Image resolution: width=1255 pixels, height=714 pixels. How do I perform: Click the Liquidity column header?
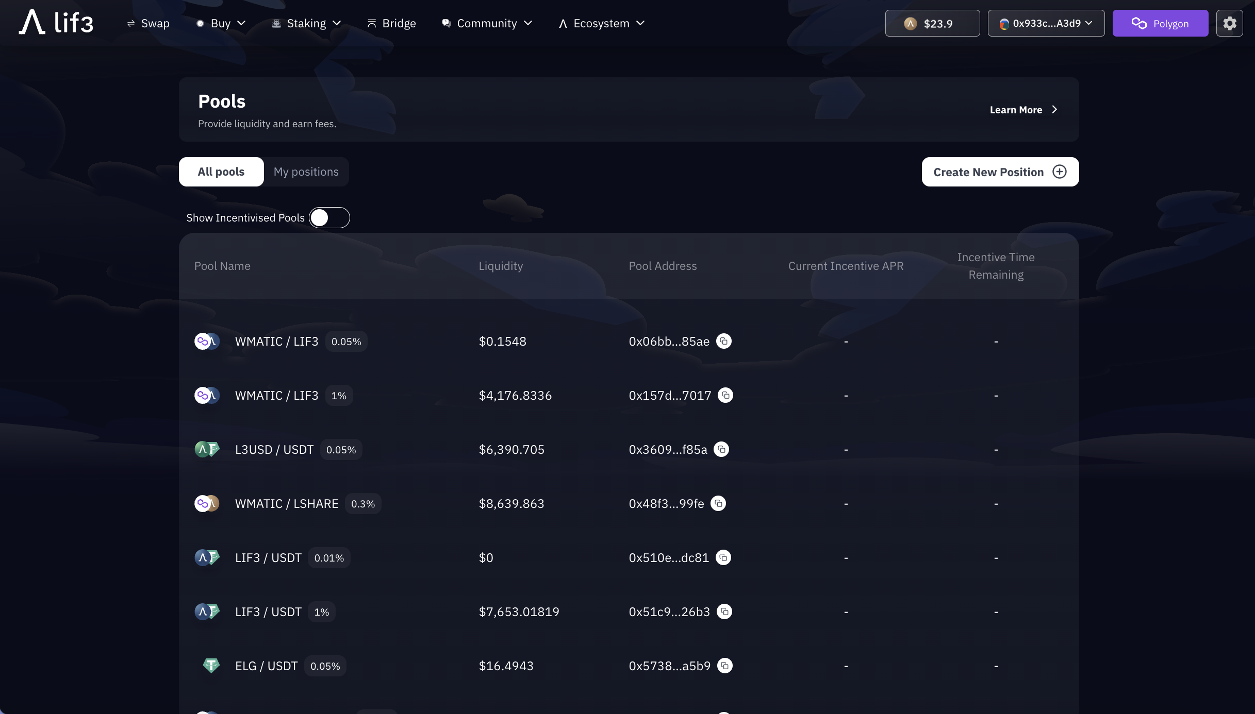[501, 266]
